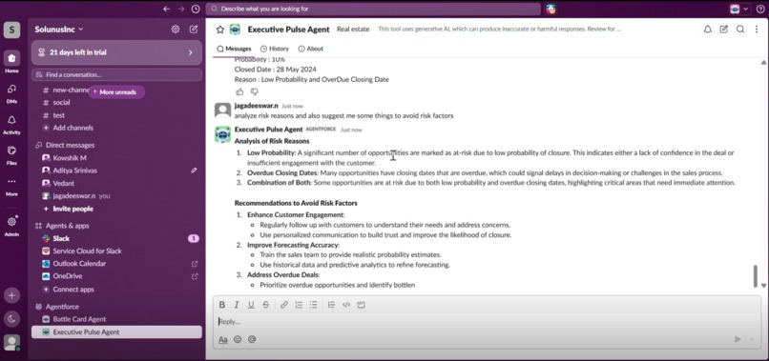Open workspace preferences gear icon
The image size is (769, 361).
coord(176,30)
